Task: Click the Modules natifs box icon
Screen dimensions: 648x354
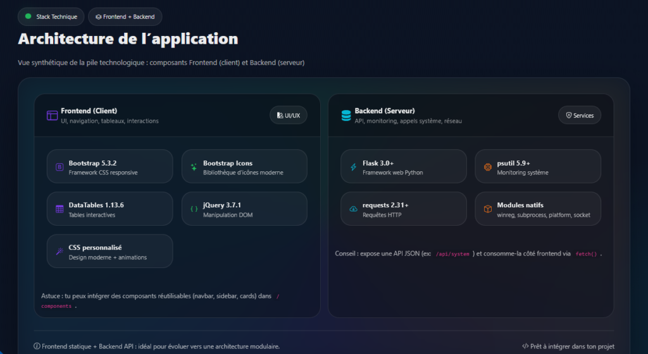Action: 487,209
